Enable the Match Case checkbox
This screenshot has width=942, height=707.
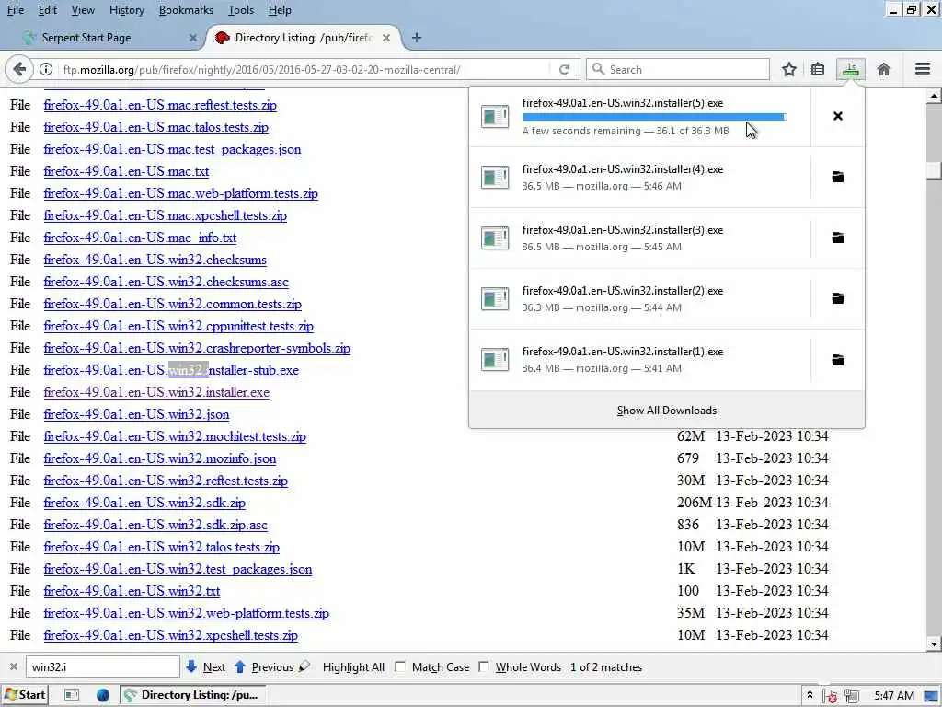400,666
